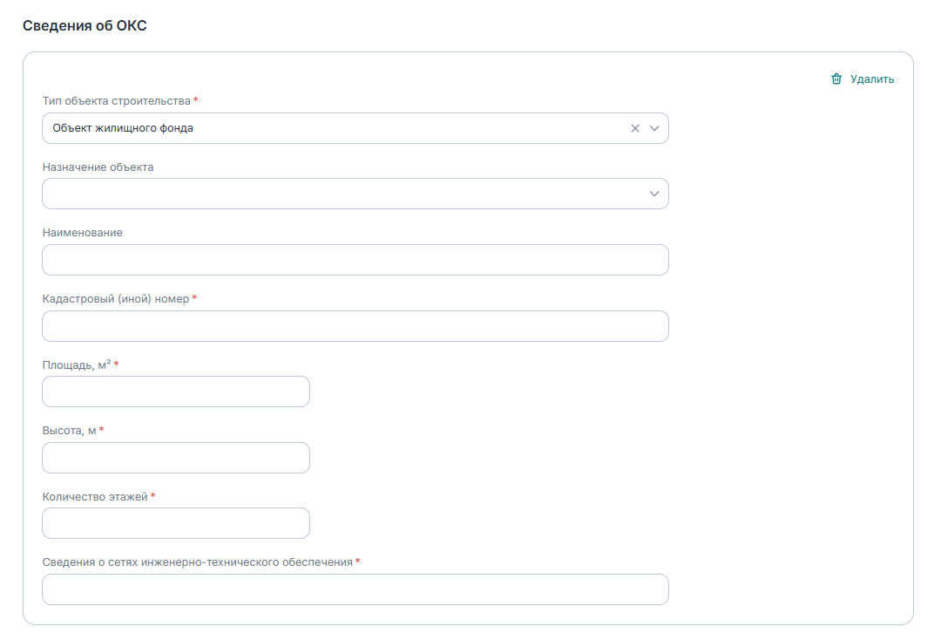934x640 pixels.
Task: Clear the selected Объект жилищного фонда value
Action: click(x=635, y=128)
